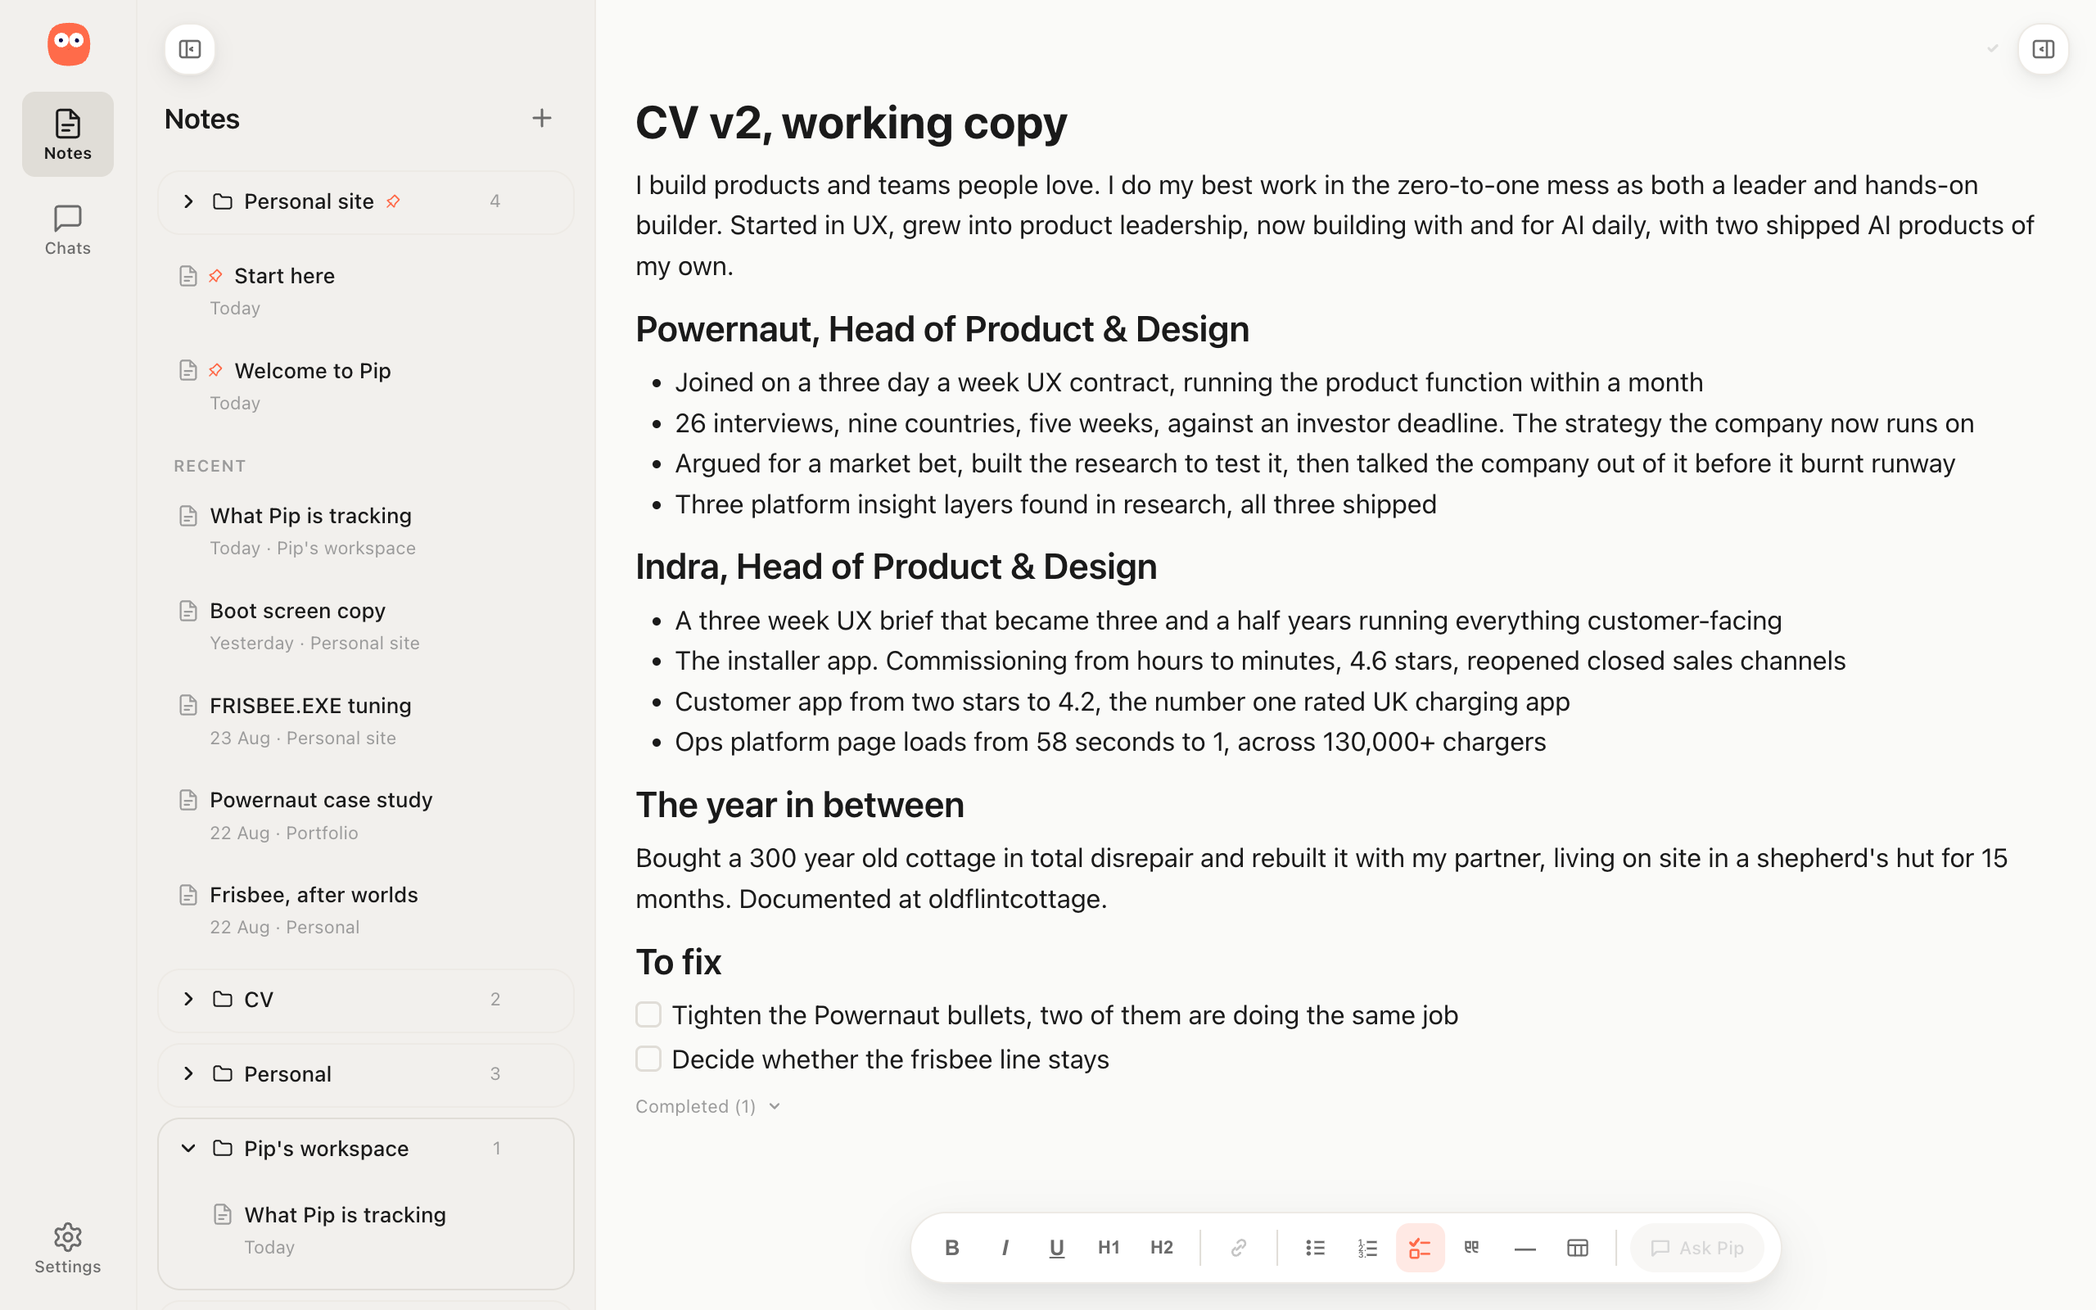2096x1310 pixels.
Task: Click the document icon beside Powernaut case study
Action: 188,800
